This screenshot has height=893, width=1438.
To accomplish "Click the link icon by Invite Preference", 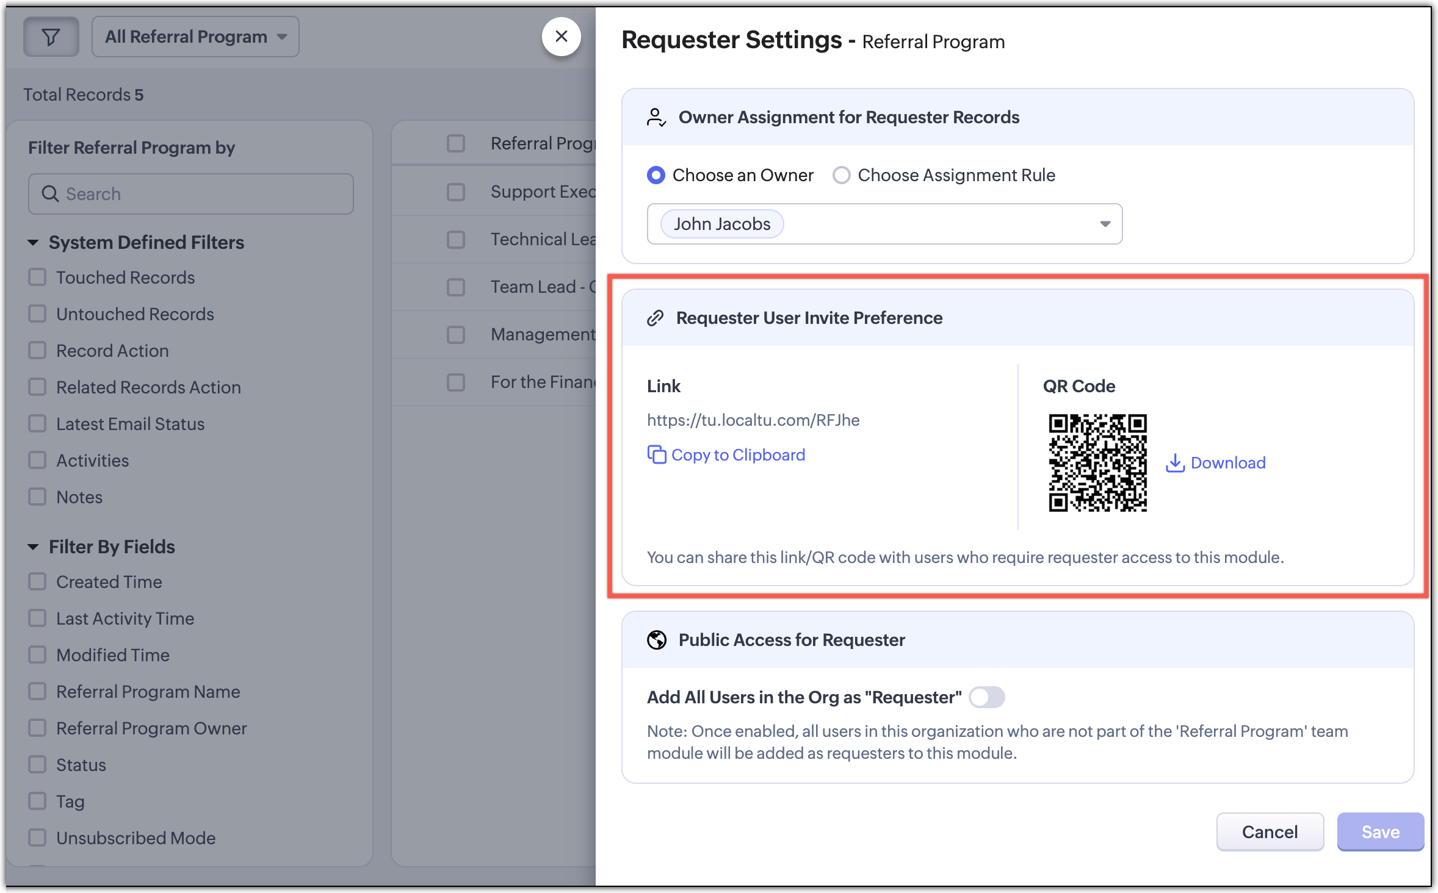I will point(656,318).
